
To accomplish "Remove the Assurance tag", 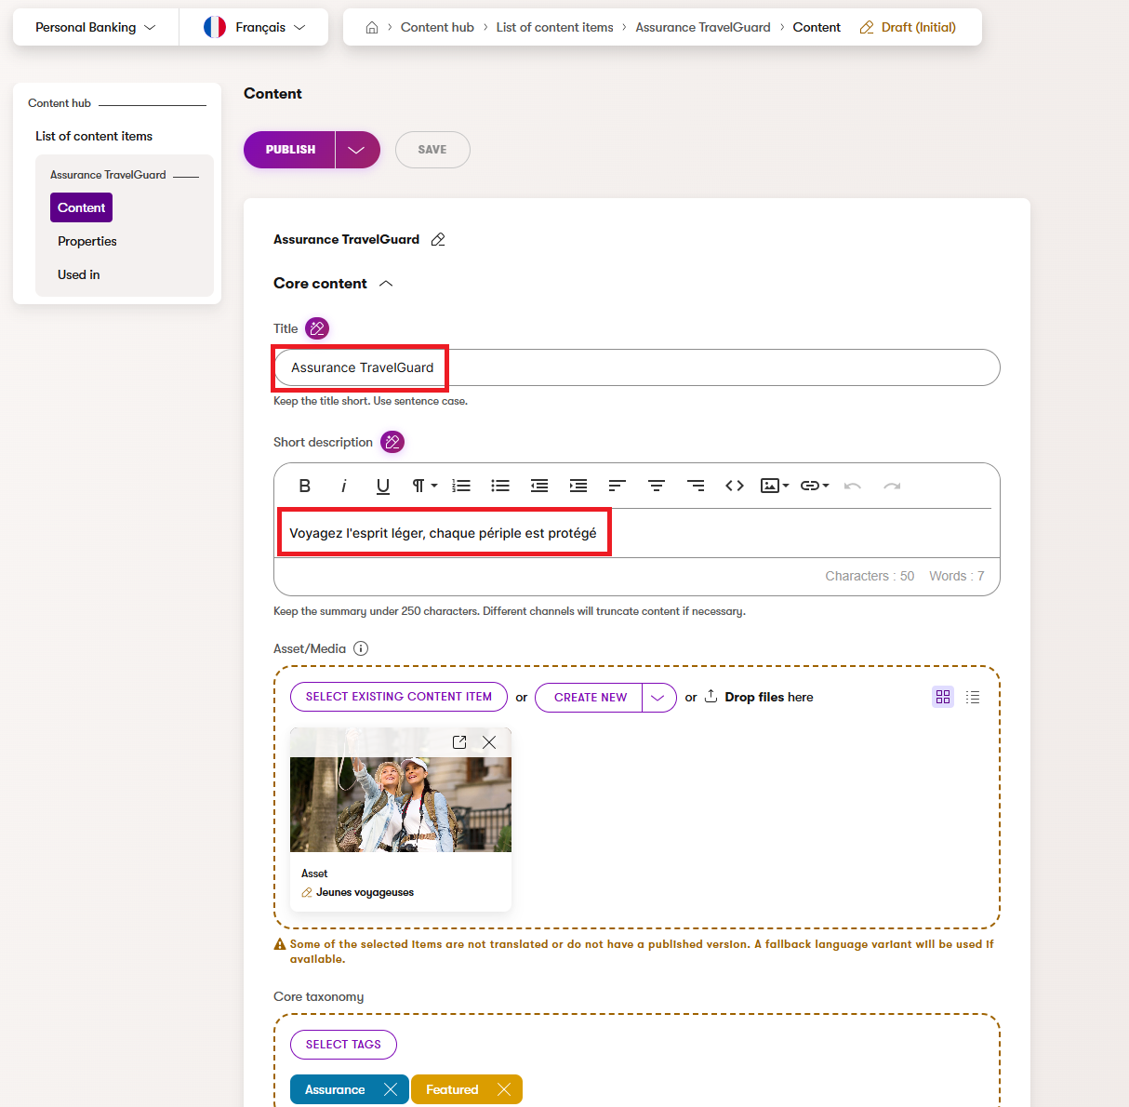I will (x=391, y=1089).
